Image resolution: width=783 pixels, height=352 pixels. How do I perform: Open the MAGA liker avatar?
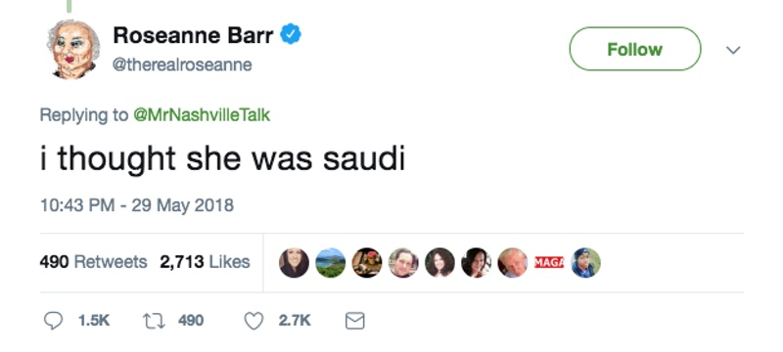point(549,262)
